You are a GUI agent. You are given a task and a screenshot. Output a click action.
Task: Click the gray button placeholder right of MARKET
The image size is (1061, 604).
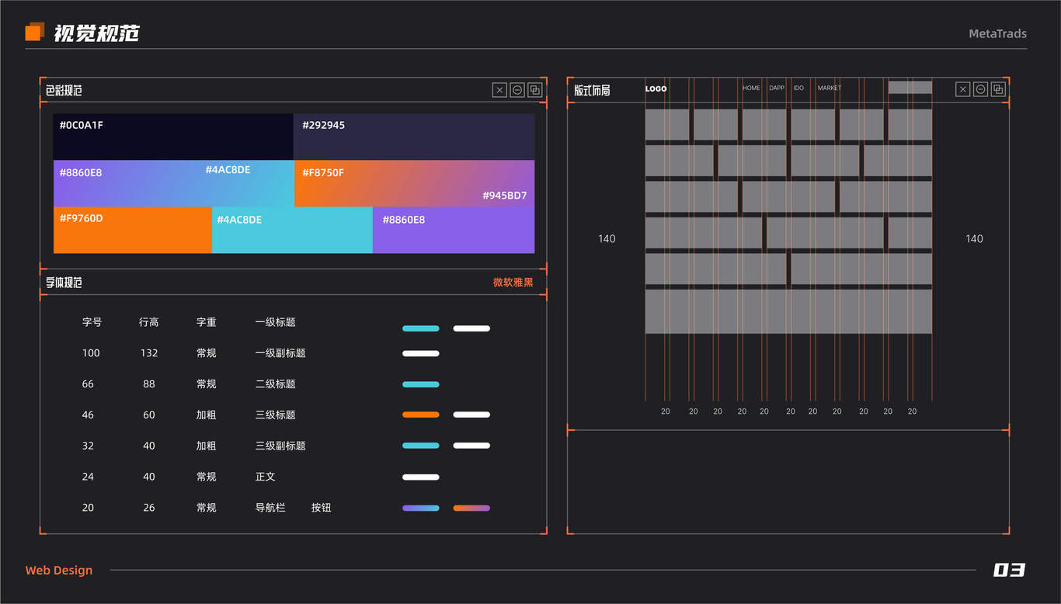pos(910,88)
